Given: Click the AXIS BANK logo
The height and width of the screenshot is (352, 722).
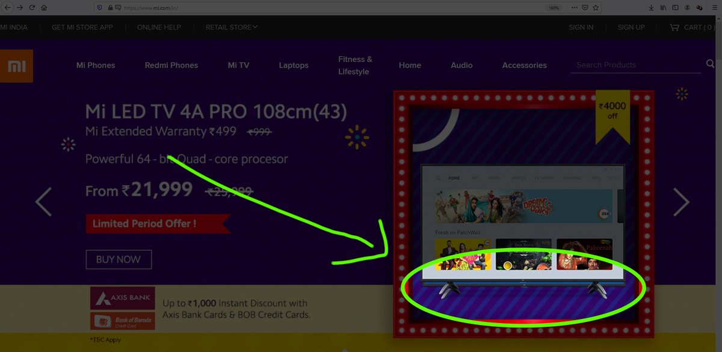Looking at the screenshot, I should pyautogui.click(x=122, y=298).
